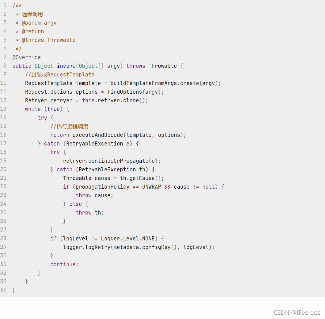
Task: Click 'buildTemplateFromArgs.create(argv)' on line 10
Action: point(164,83)
